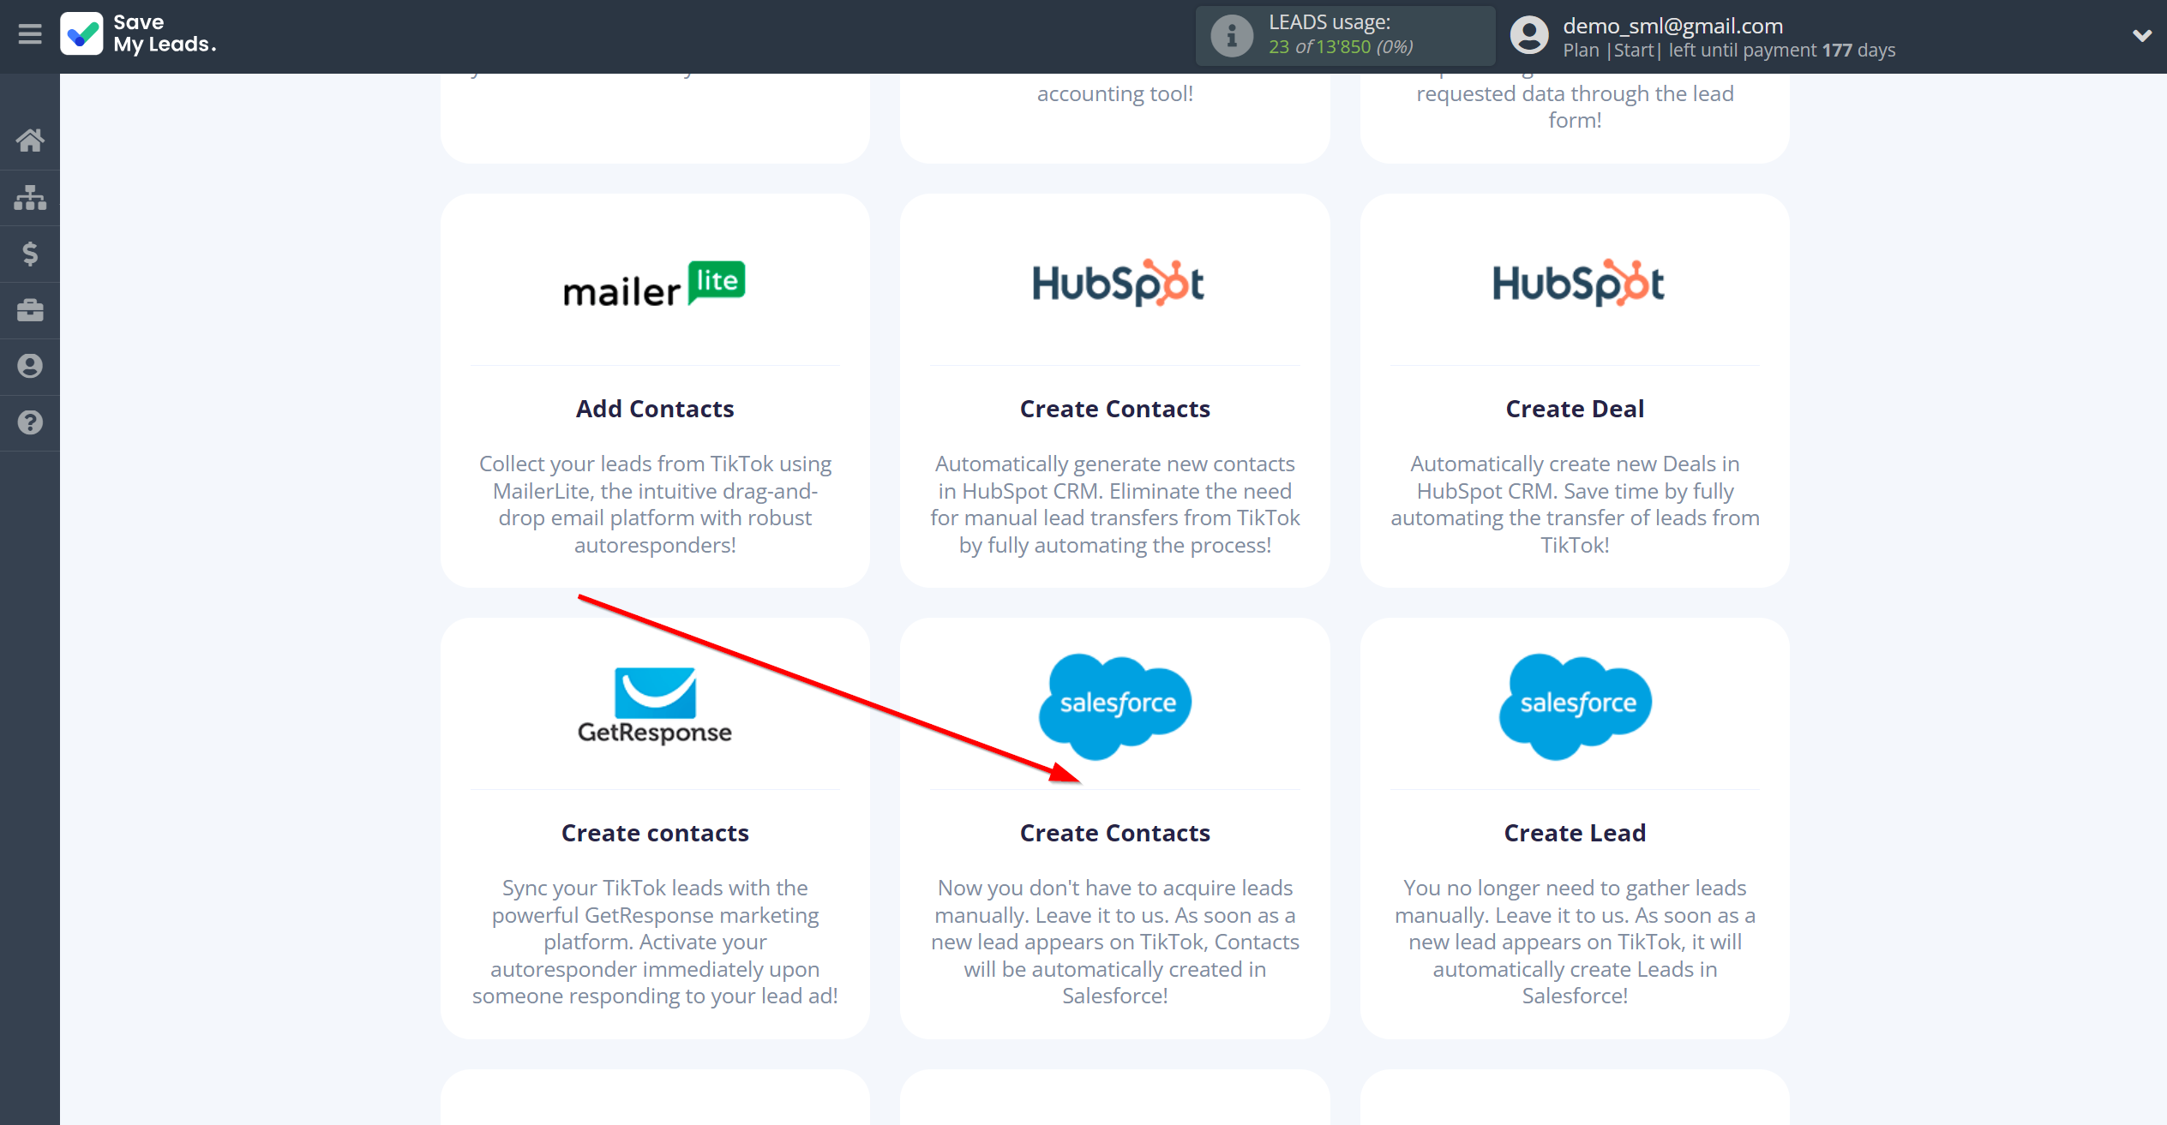Select HubSpot logo above Create Contacts
The height and width of the screenshot is (1125, 2167).
1117,283
